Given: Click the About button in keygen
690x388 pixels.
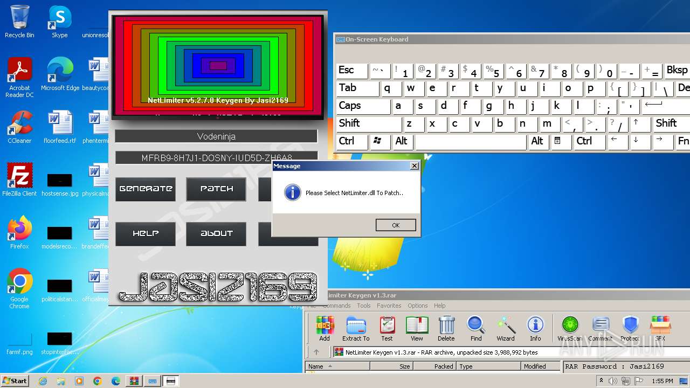Looking at the screenshot, I should pos(216,233).
